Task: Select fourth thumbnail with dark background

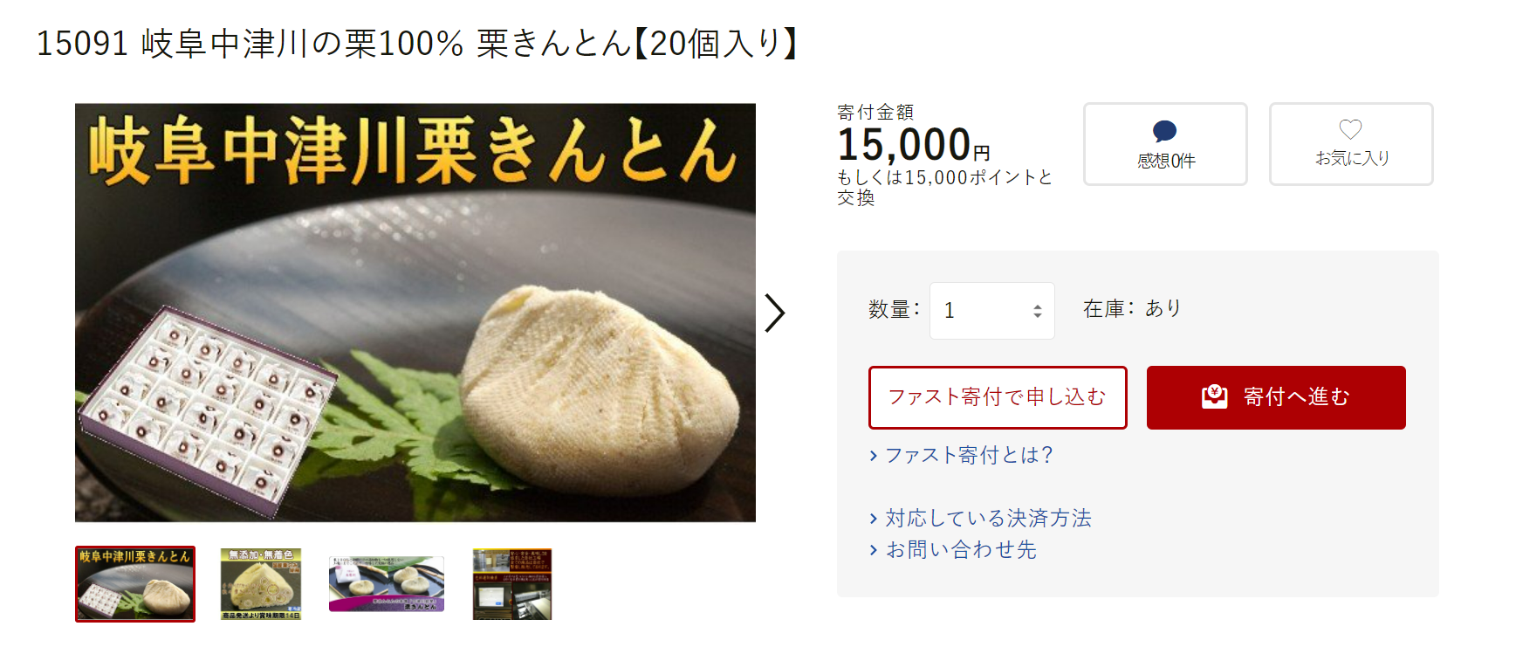Action: pyautogui.click(x=512, y=584)
